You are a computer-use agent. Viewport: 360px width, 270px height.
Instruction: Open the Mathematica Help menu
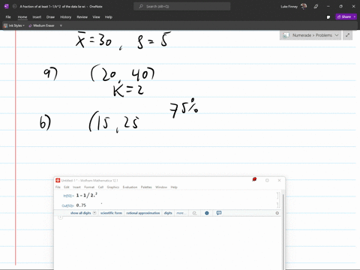[x=174, y=187]
